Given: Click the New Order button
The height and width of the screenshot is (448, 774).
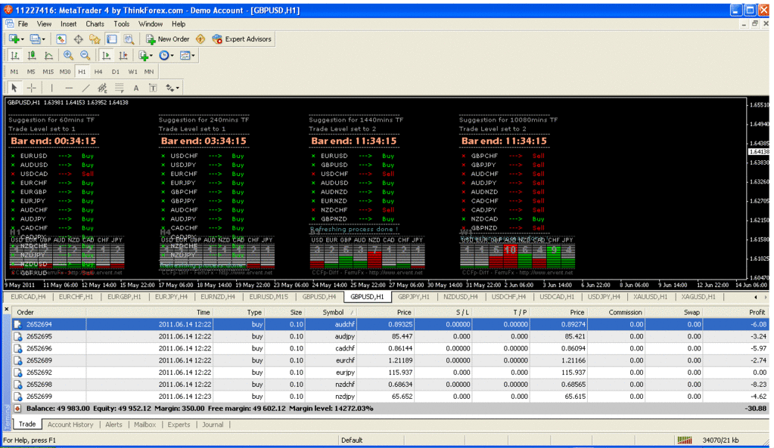Looking at the screenshot, I should (x=168, y=39).
